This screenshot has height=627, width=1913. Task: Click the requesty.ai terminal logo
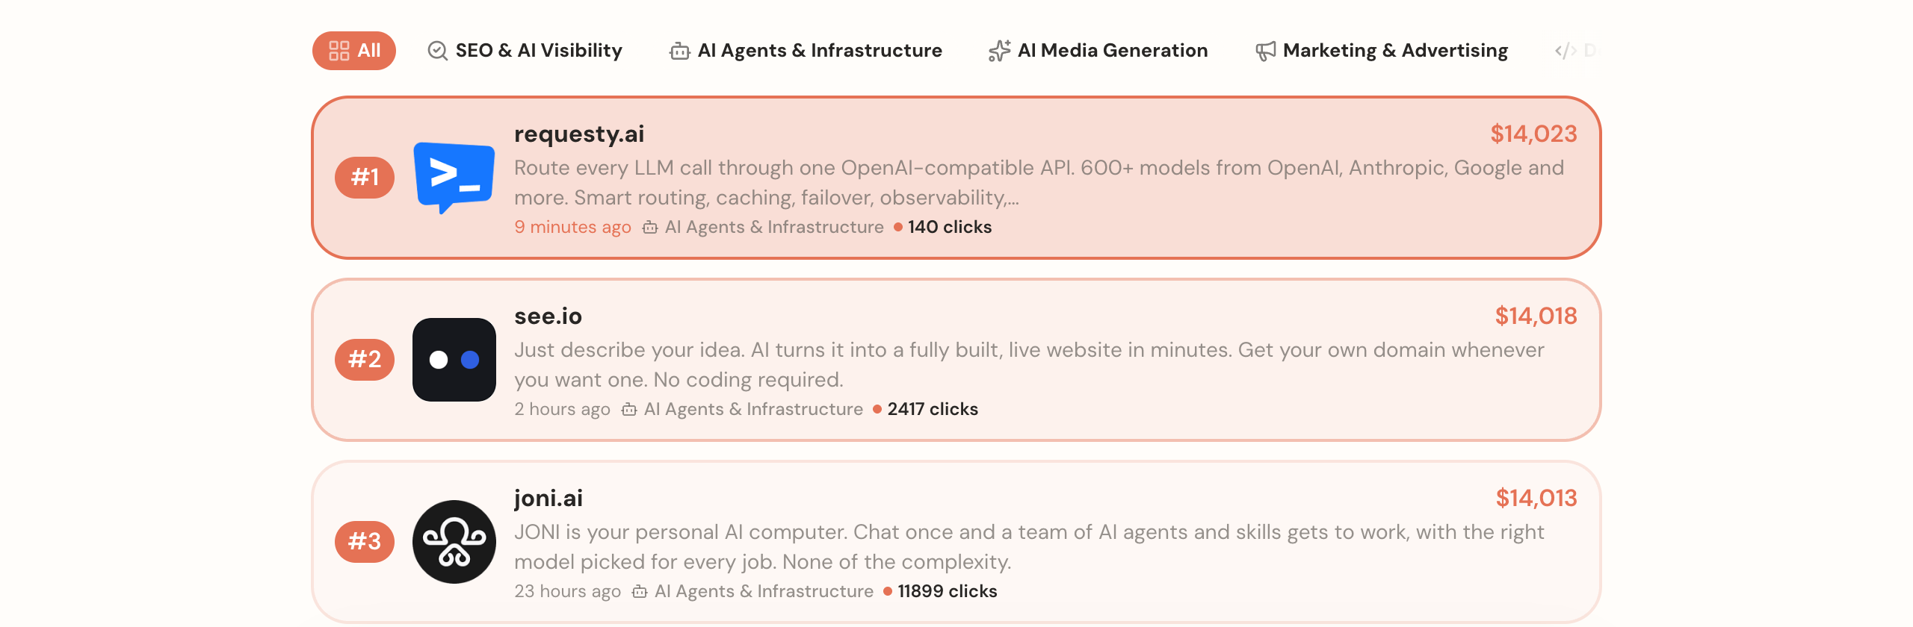pyautogui.click(x=454, y=178)
